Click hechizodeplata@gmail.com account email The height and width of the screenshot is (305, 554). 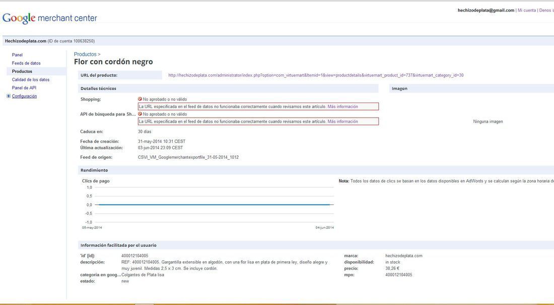(486, 10)
